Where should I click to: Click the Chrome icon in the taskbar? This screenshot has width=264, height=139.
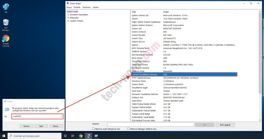[x=81, y=136]
